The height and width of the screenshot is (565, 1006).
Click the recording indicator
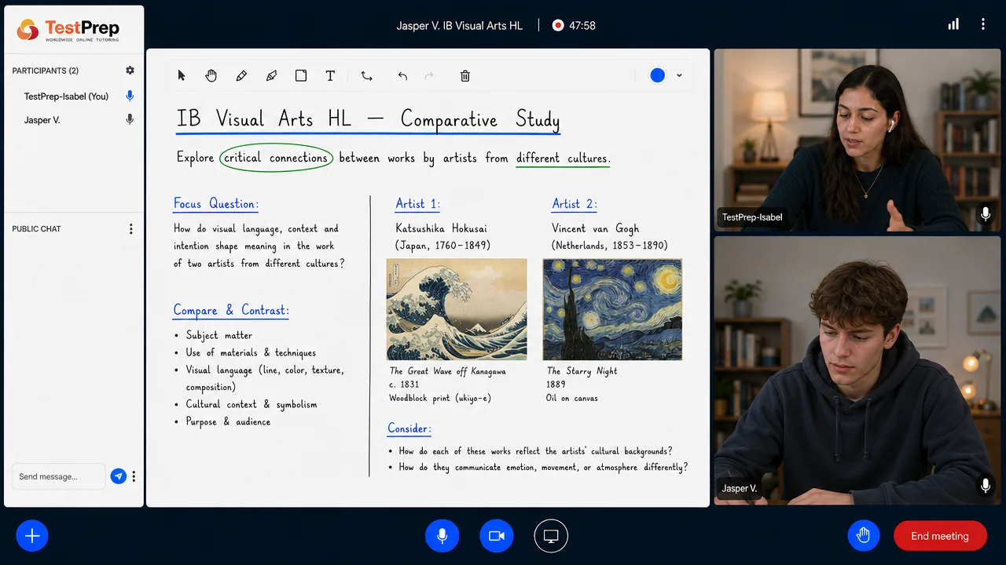(x=558, y=25)
